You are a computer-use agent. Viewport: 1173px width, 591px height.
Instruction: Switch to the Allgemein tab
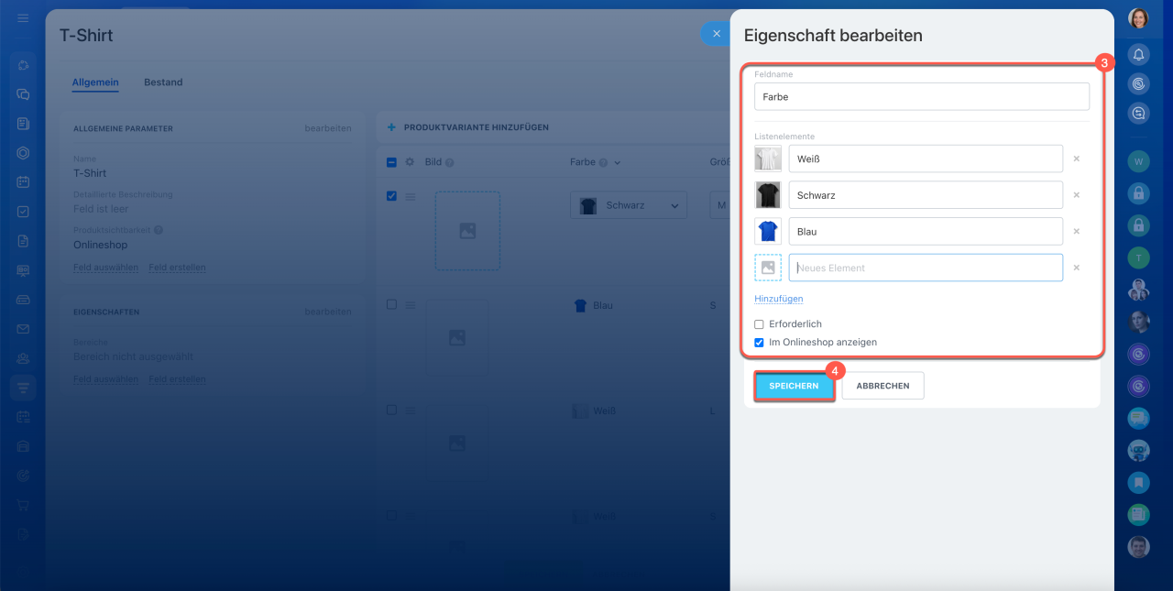click(x=95, y=82)
